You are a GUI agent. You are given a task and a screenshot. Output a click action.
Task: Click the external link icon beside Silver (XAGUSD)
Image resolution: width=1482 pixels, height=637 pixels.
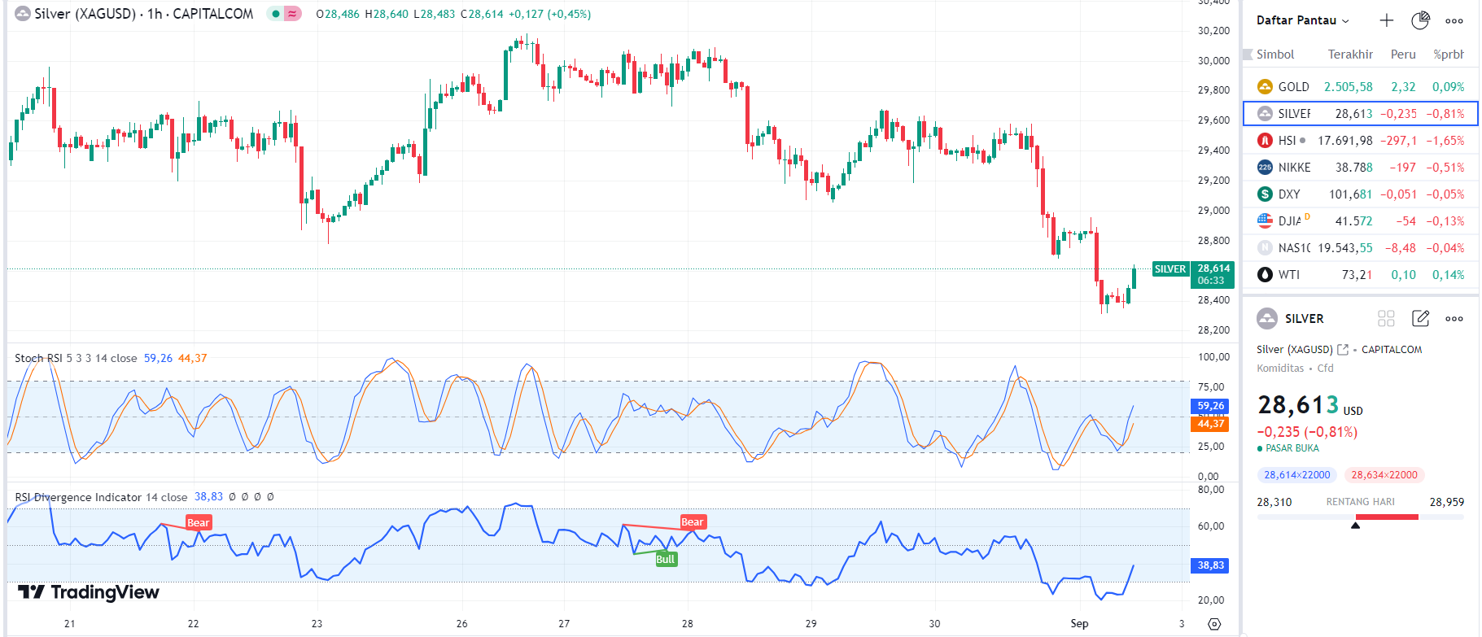point(1343,349)
